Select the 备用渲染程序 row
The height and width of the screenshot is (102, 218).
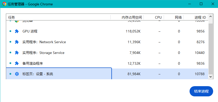coord(107,63)
